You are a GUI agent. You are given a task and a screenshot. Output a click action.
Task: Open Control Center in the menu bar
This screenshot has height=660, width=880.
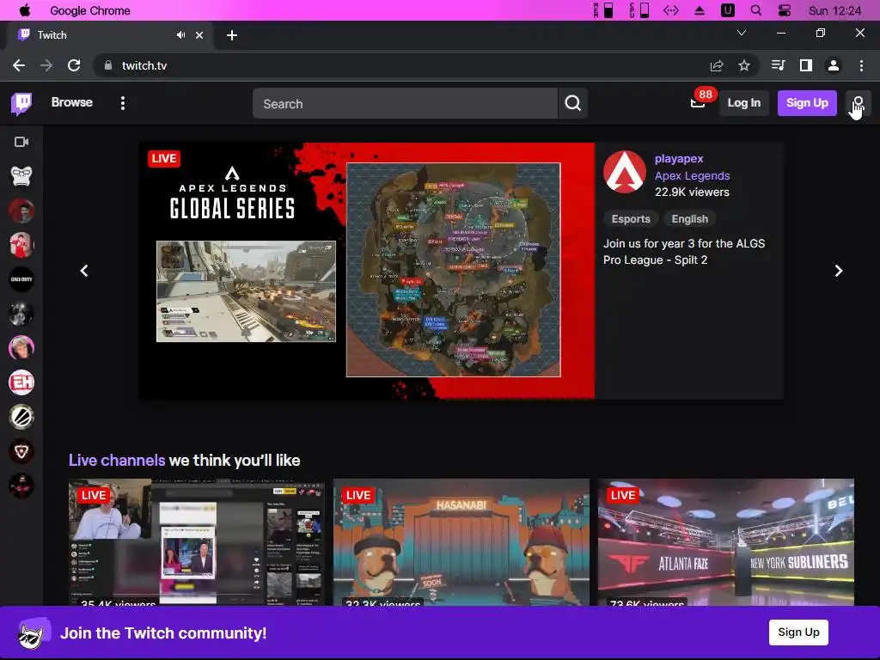click(785, 10)
